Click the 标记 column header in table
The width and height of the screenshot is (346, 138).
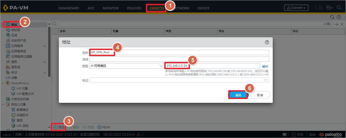pyautogui.click(x=318, y=31)
